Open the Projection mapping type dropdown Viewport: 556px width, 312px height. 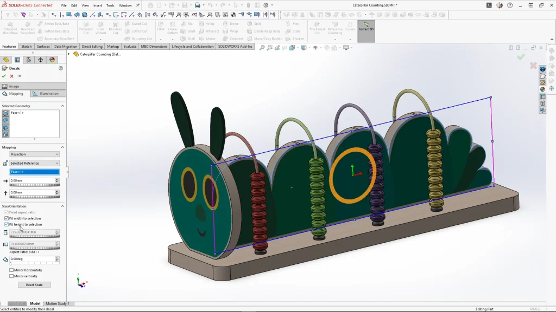34,154
